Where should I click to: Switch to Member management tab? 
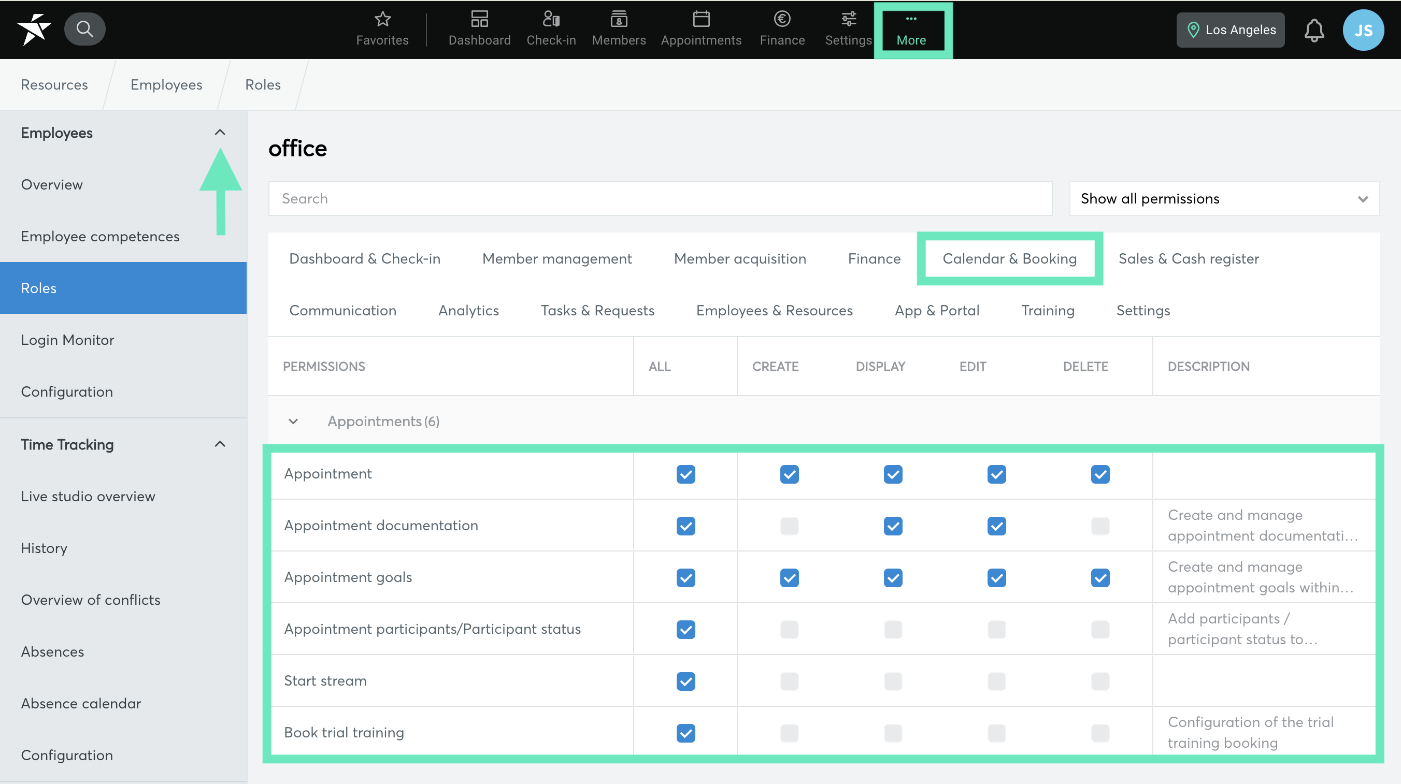(x=556, y=259)
